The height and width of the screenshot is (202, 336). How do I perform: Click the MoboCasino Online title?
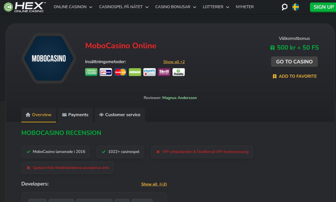[x=121, y=46]
